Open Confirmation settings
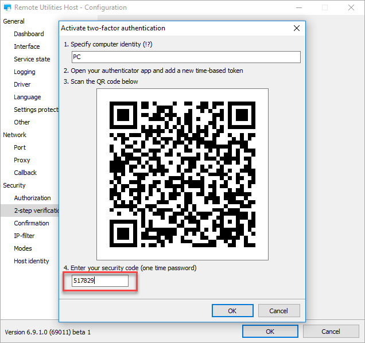The width and height of the screenshot is (365, 343). 32,223
